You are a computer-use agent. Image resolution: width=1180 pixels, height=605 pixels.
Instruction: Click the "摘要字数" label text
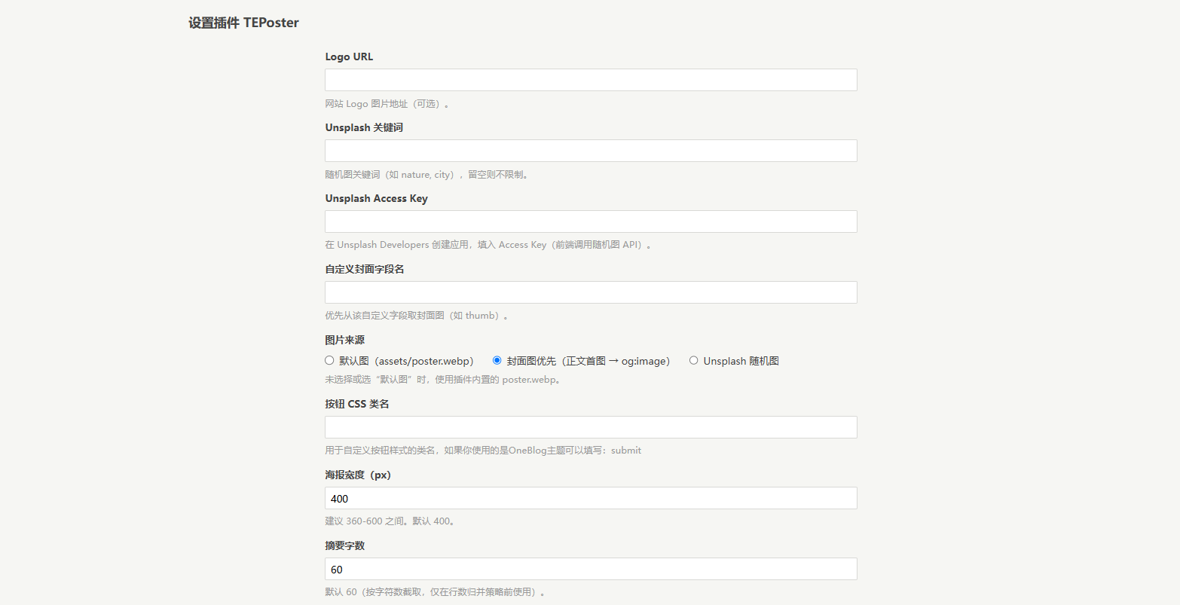point(345,545)
